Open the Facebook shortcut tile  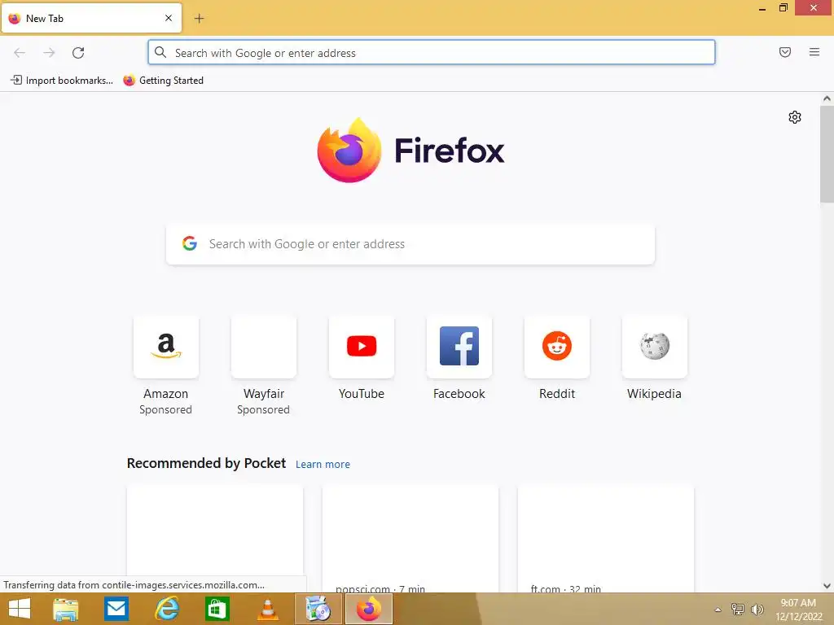459,347
